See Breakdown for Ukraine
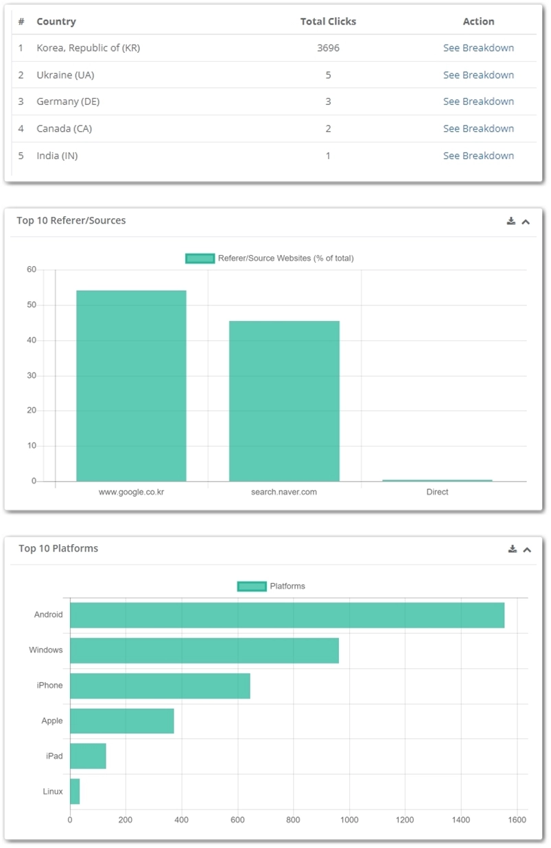551x848 pixels. [478, 75]
